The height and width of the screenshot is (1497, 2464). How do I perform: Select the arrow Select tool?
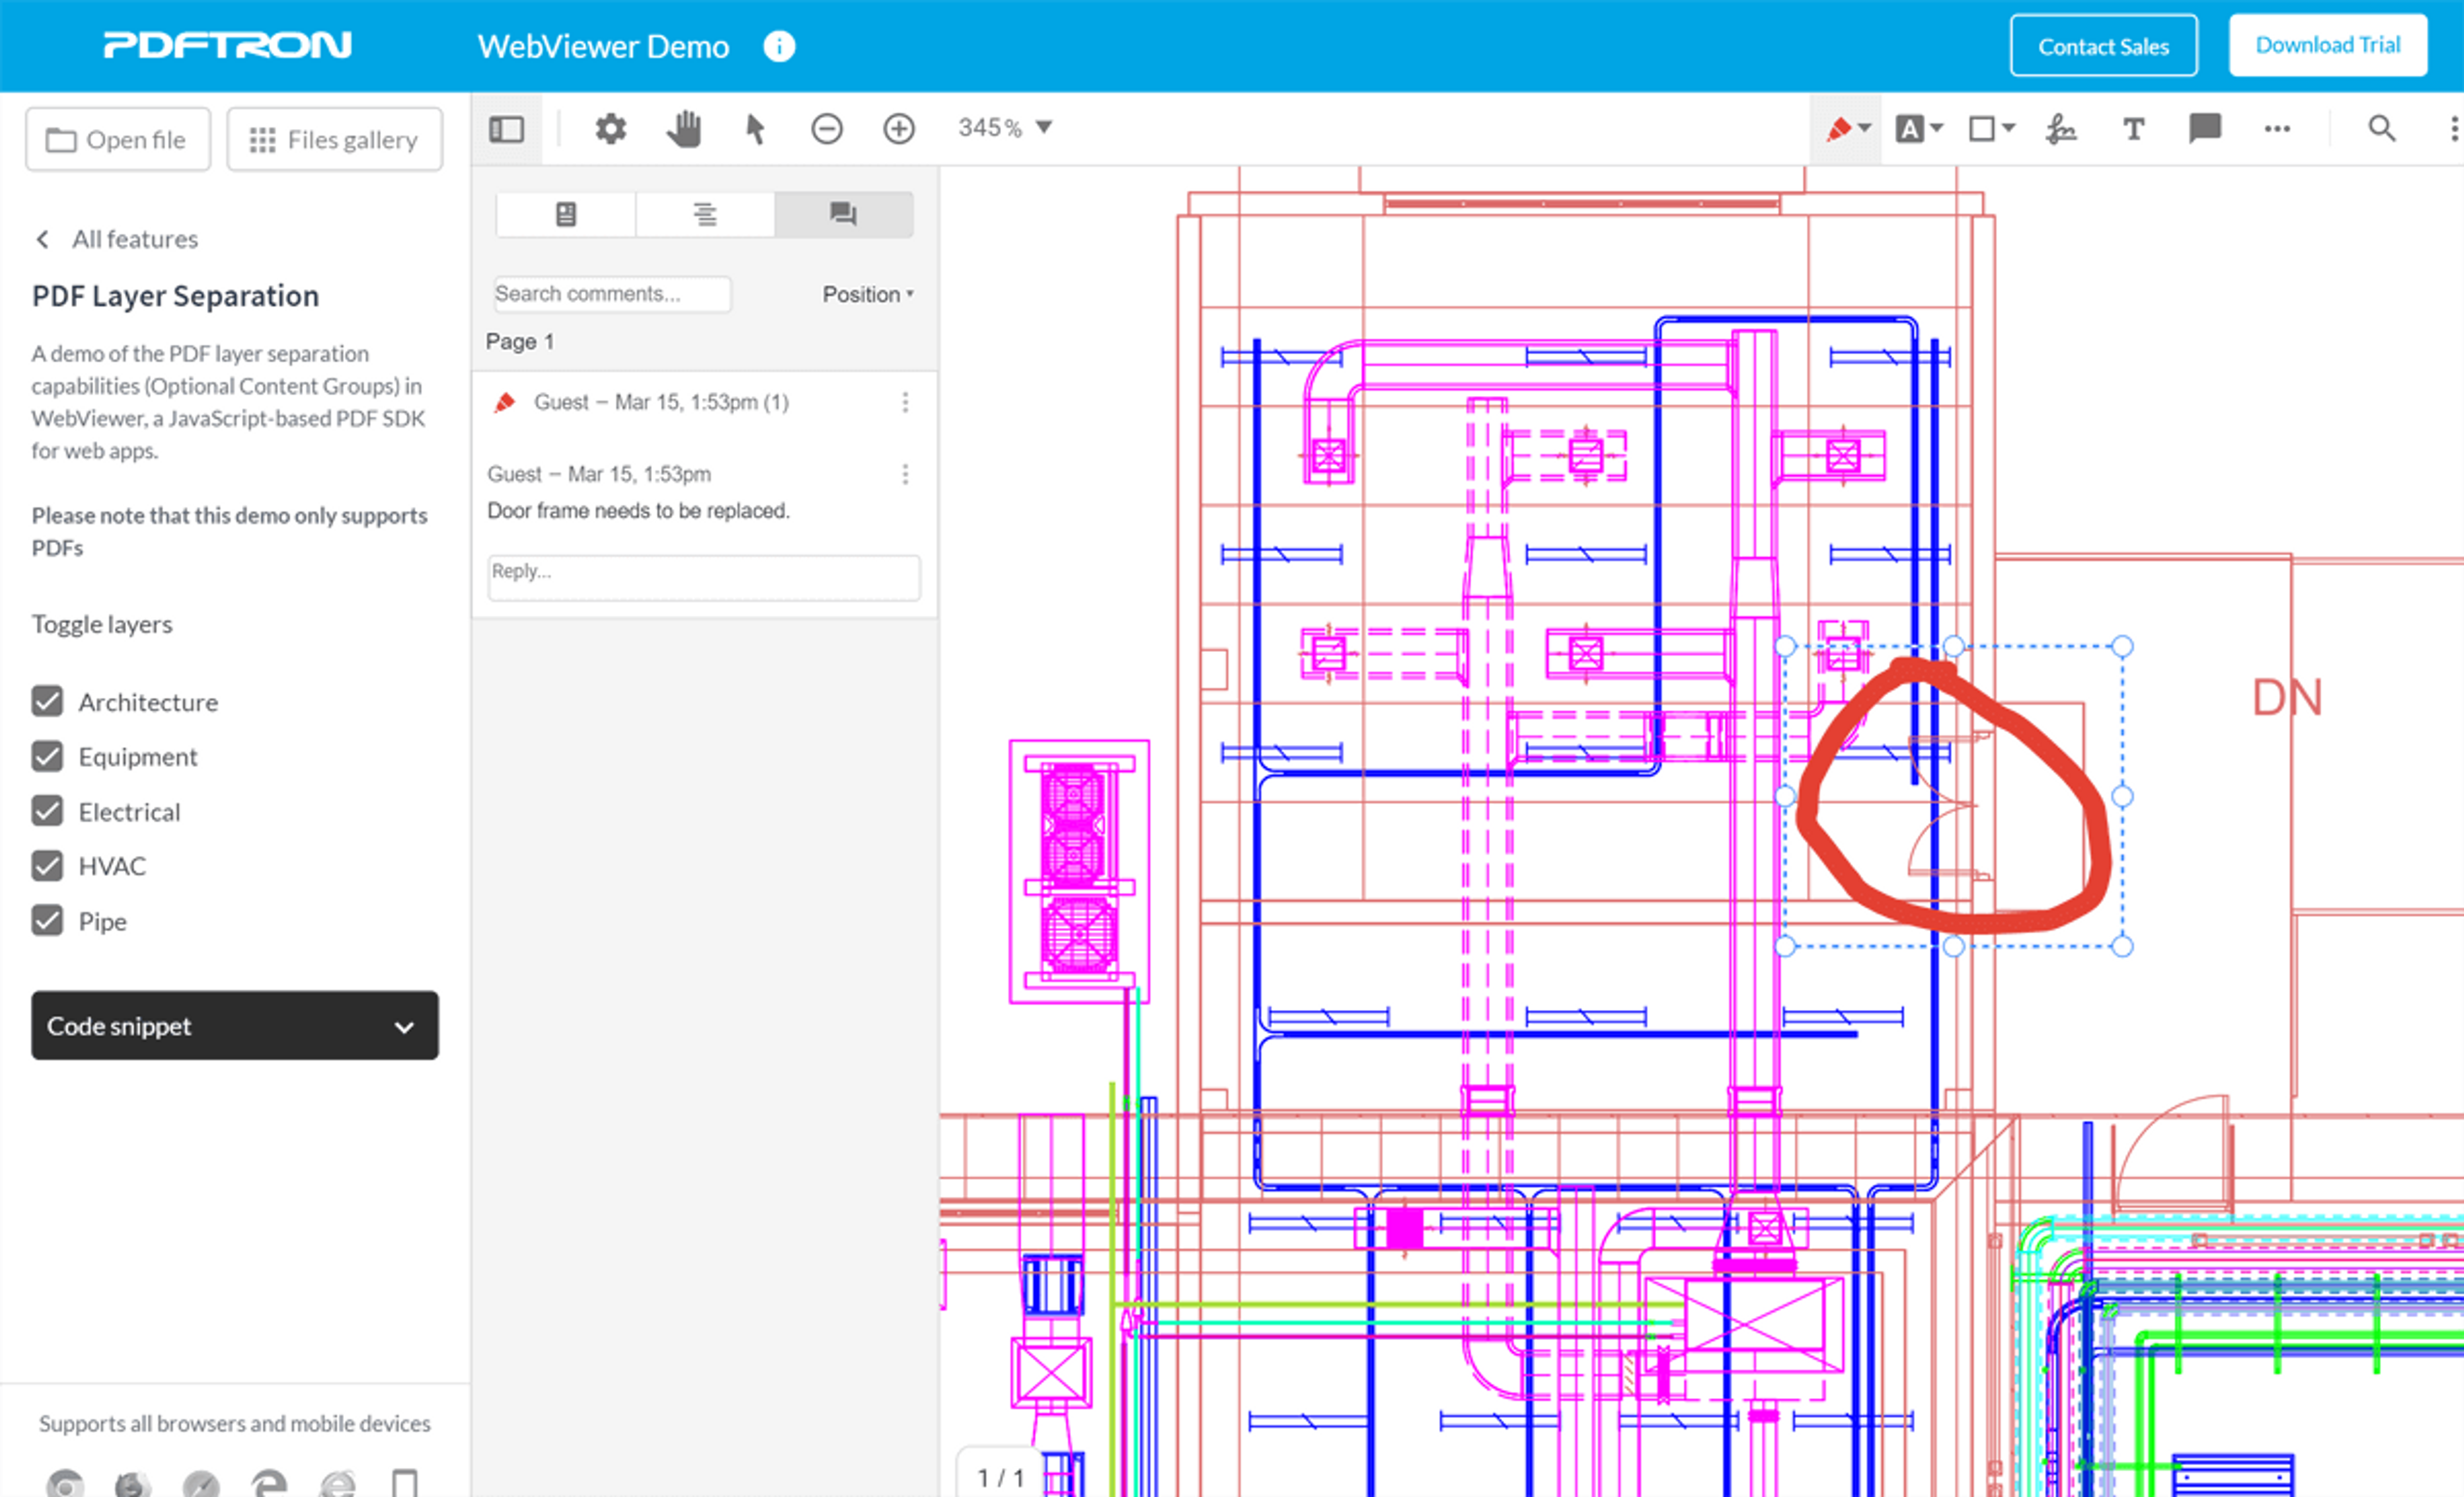pyautogui.click(x=755, y=129)
